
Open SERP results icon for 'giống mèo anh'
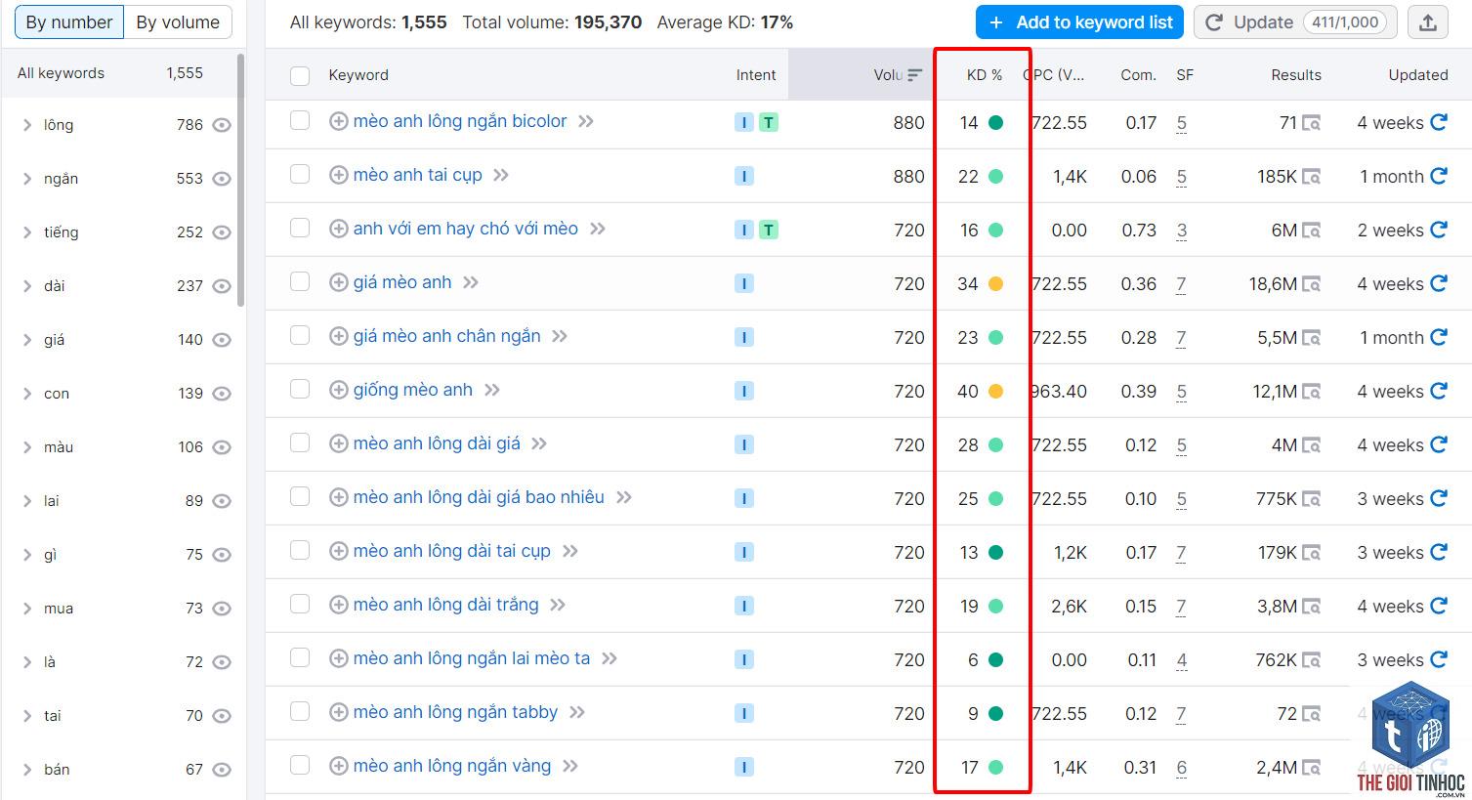(x=1311, y=392)
